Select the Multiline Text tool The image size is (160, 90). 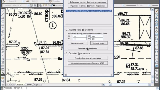pyautogui.click(x=3, y=73)
